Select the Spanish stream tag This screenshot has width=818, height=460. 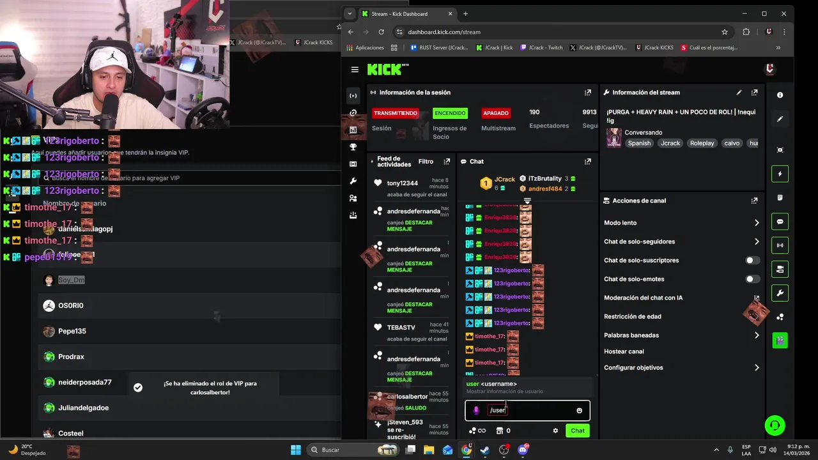[x=639, y=143]
